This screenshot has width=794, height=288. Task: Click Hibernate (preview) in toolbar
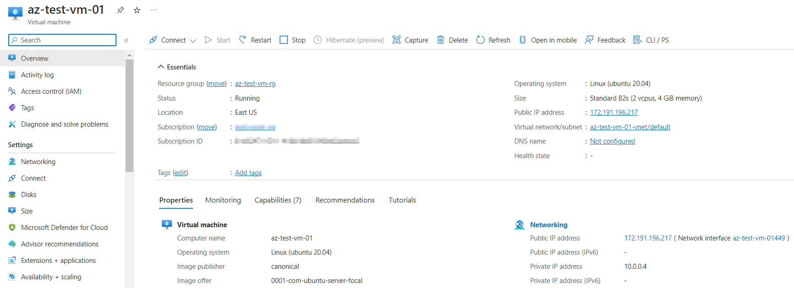(349, 40)
